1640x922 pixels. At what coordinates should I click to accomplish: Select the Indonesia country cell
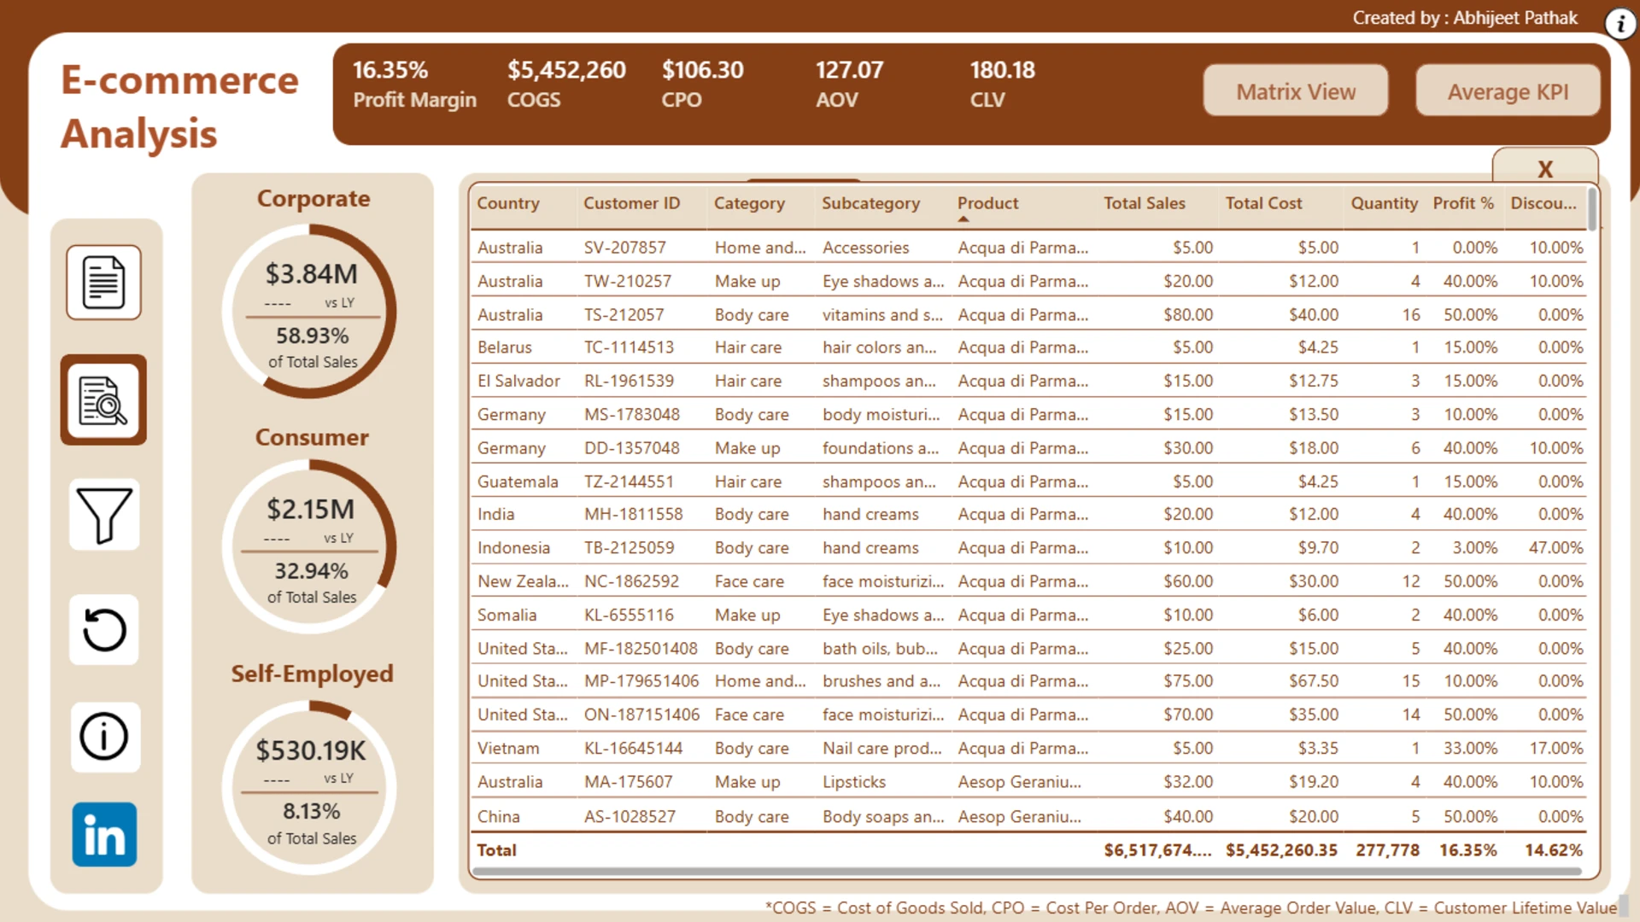(x=513, y=548)
